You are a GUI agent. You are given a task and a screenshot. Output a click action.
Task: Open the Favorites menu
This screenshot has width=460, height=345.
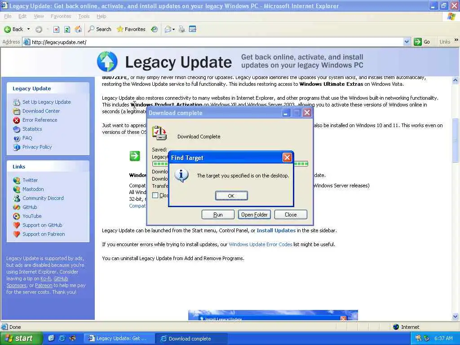[61, 16]
